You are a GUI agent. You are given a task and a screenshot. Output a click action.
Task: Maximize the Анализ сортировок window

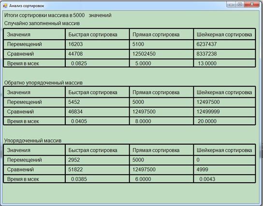(240, 4)
